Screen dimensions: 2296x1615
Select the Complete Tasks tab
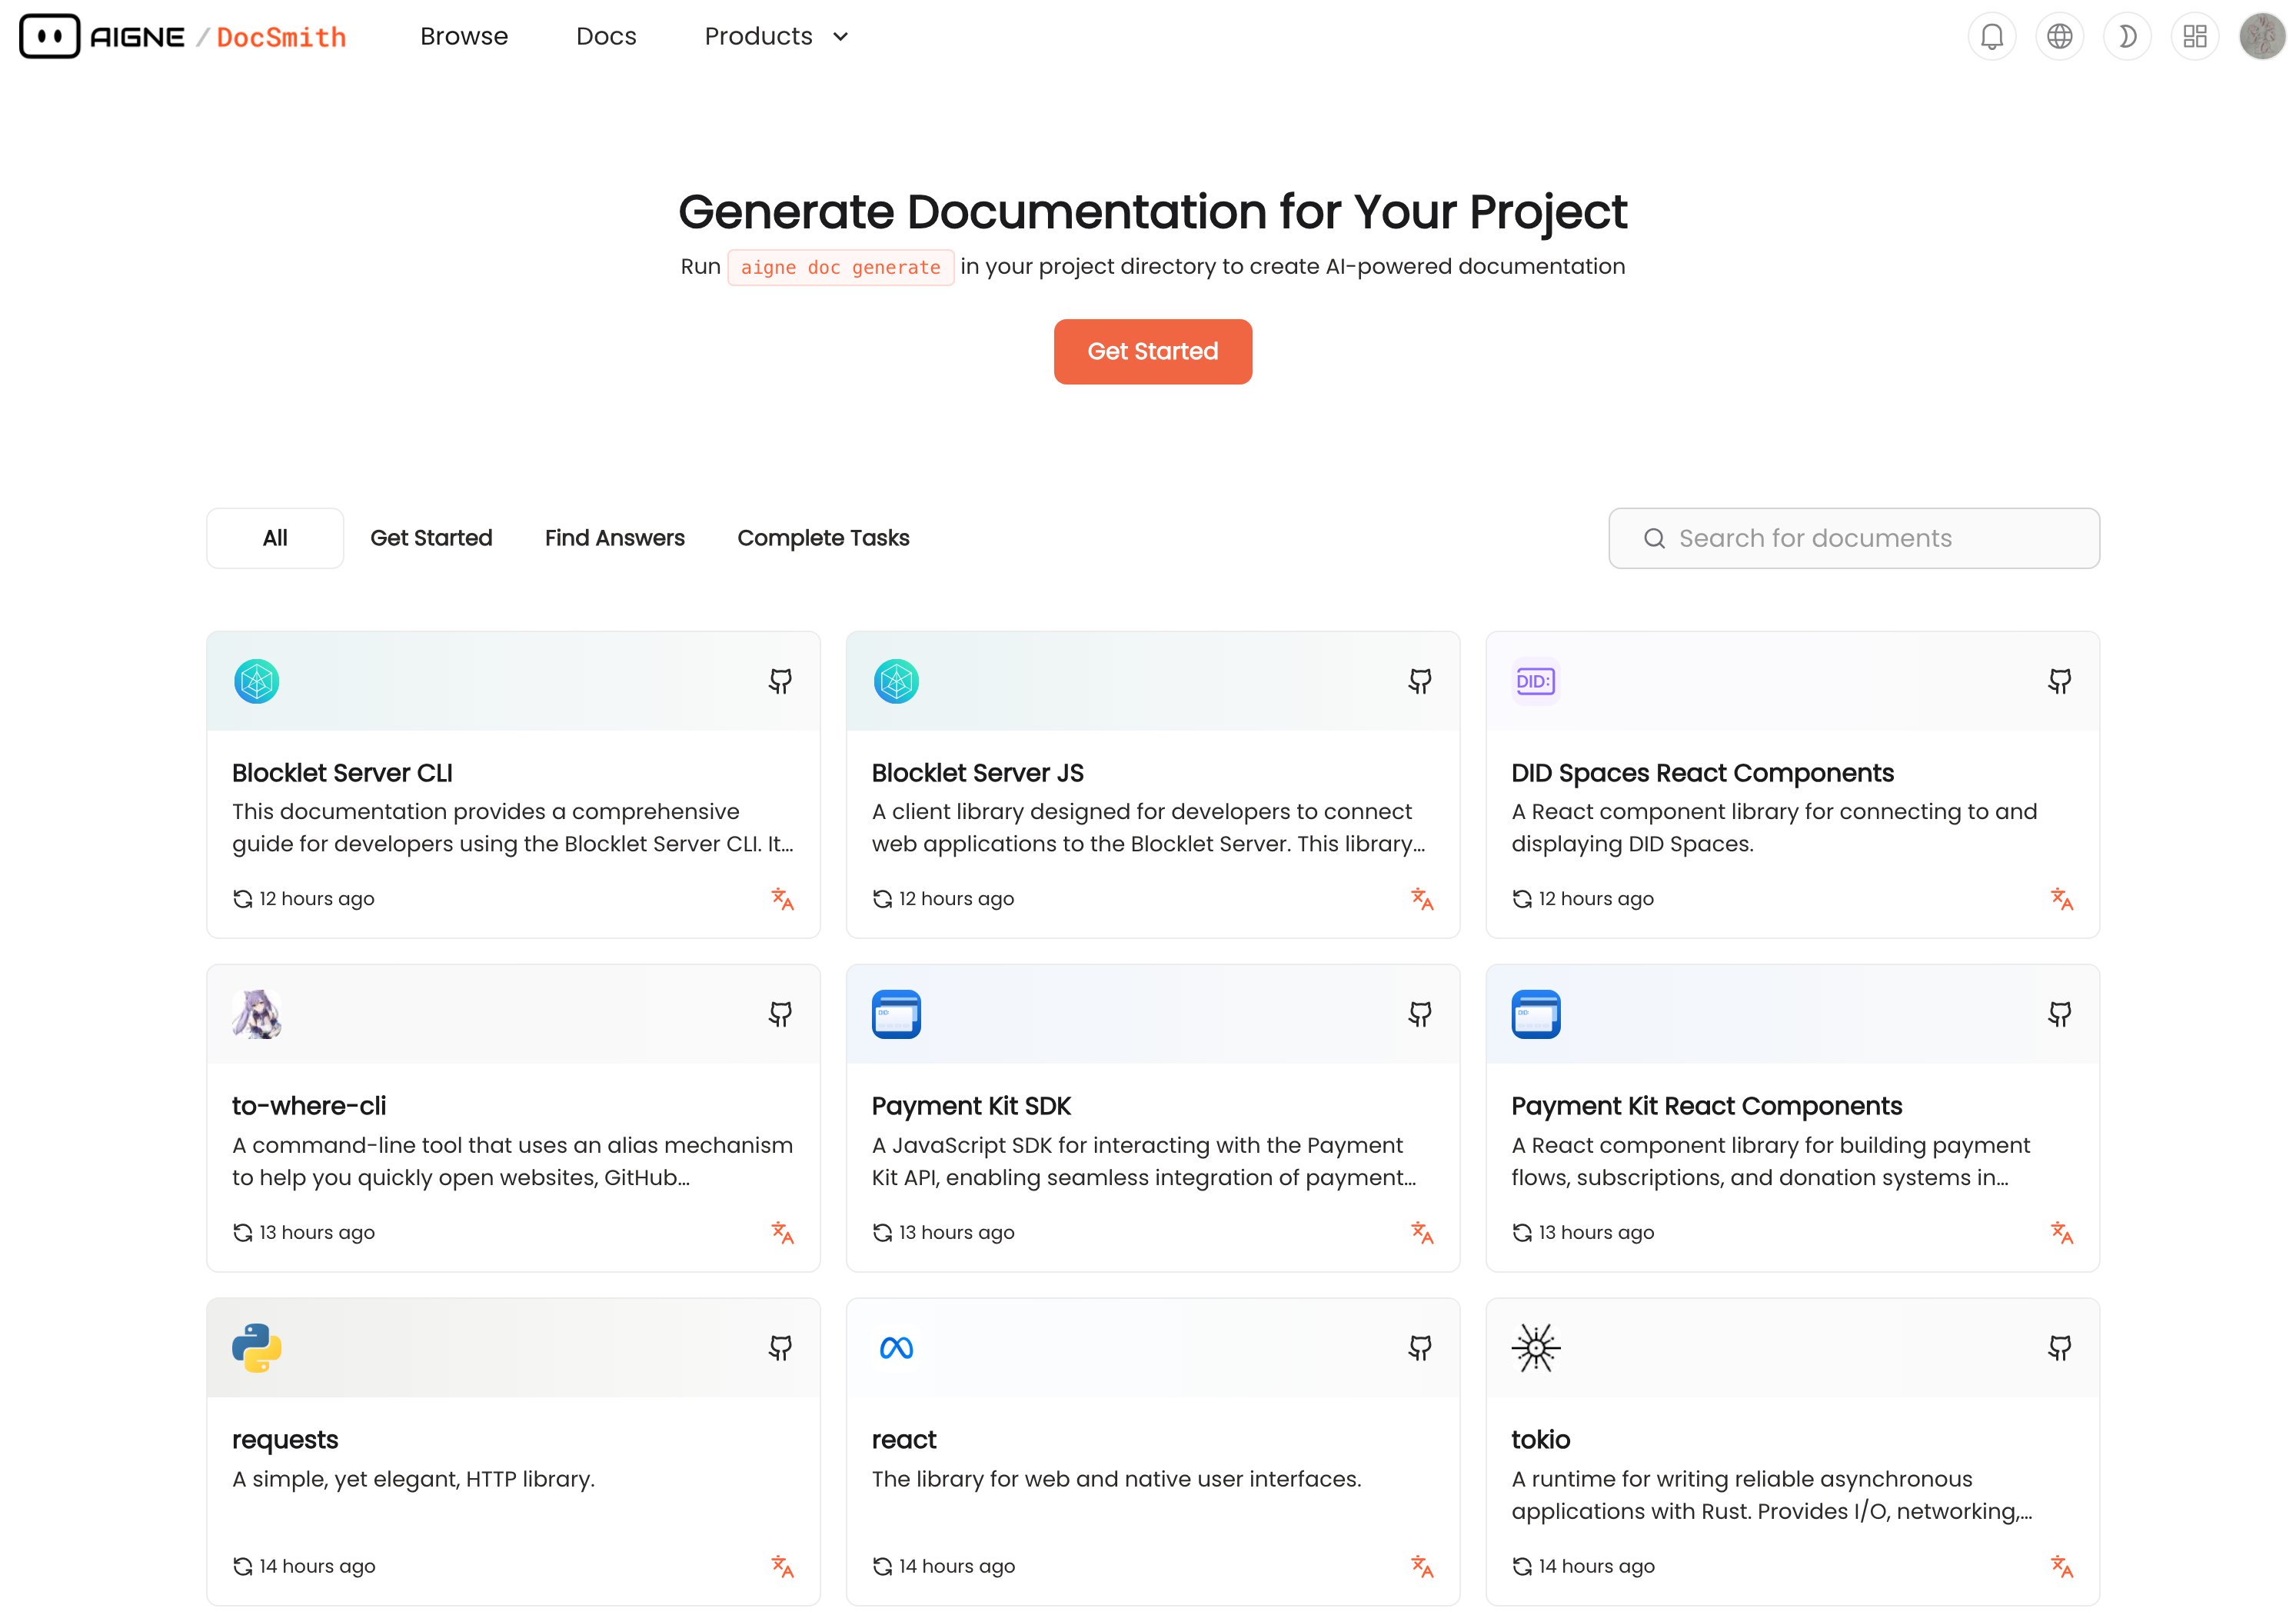coord(823,538)
